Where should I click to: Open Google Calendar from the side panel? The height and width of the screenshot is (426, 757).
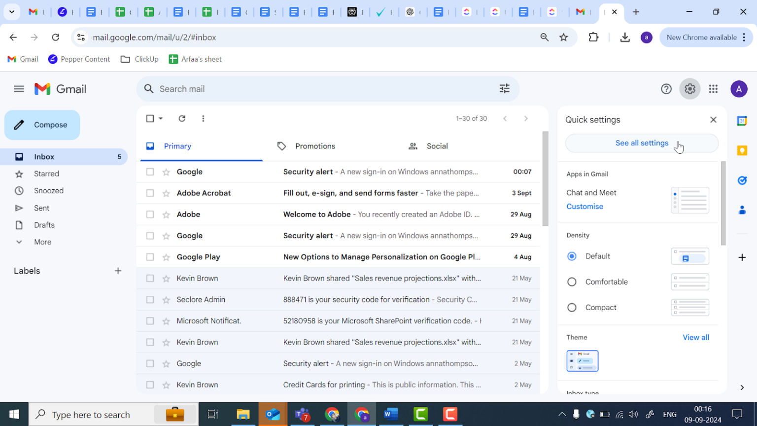click(742, 120)
